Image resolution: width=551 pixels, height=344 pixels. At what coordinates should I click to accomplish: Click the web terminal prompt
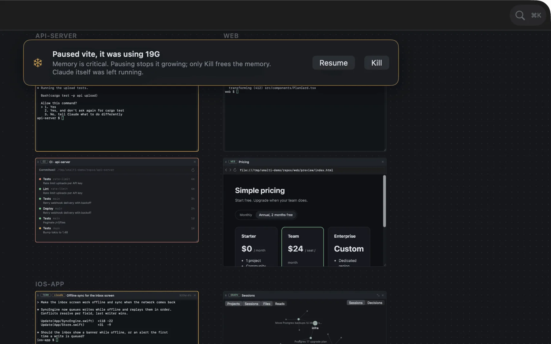pos(232,92)
